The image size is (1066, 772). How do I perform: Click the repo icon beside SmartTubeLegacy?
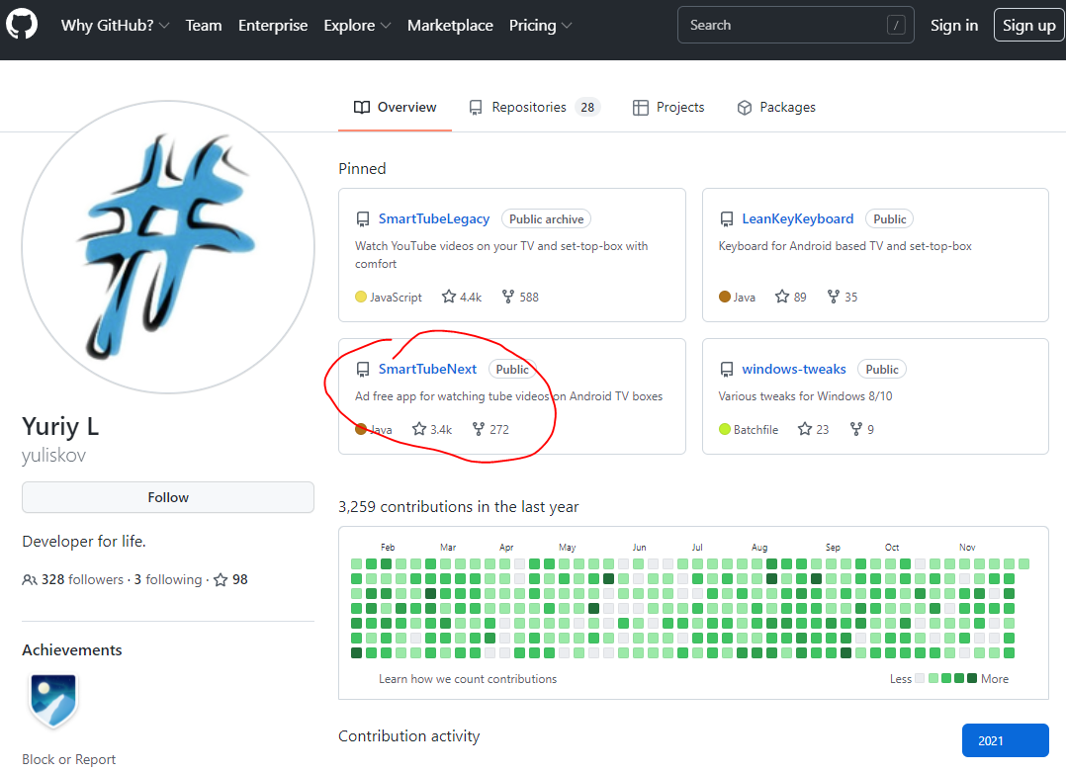point(363,218)
